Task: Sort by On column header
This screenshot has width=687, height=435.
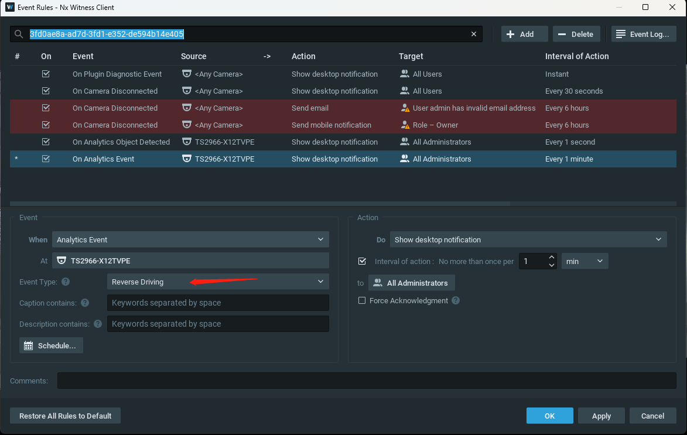Action: point(46,56)
